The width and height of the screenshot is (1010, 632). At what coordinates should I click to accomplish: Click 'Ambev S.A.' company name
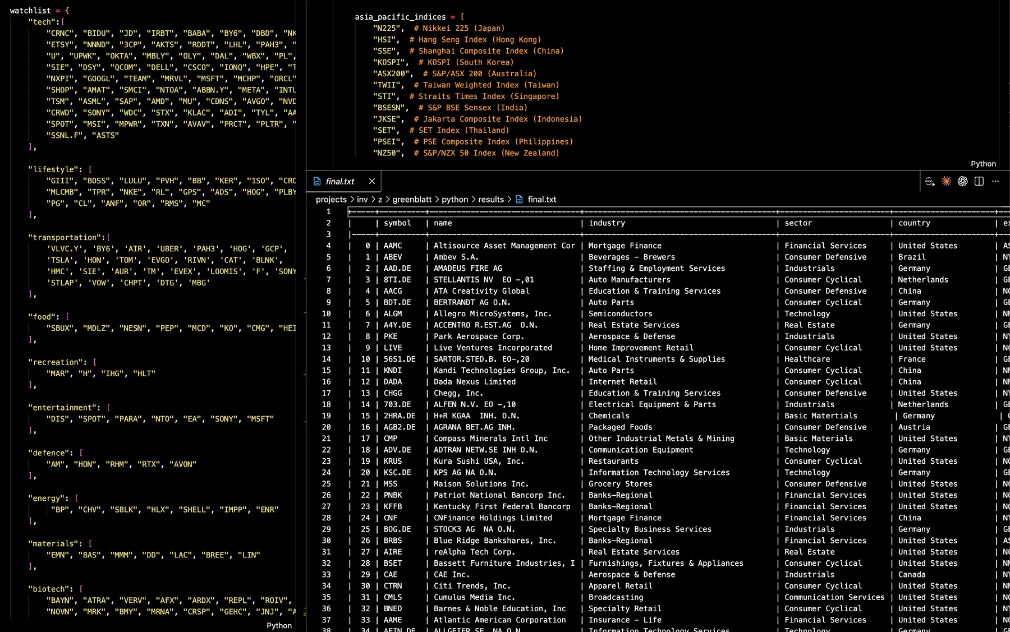(x=456, y=257)
